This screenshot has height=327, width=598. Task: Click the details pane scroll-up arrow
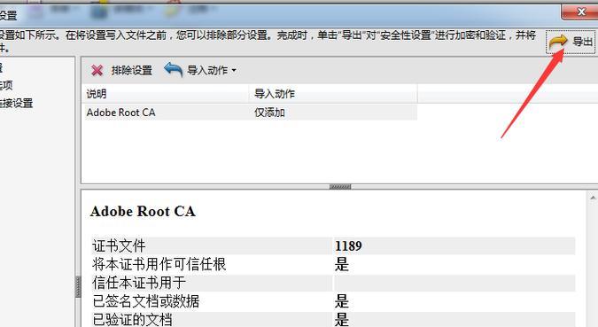[593, 198]
